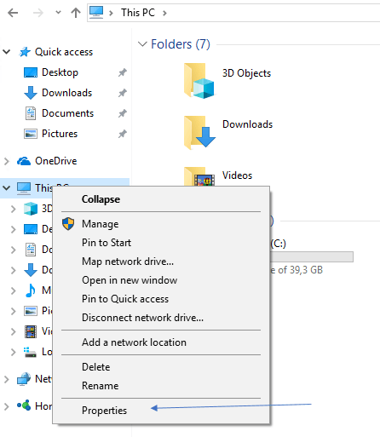The height and width of the screenshot is (437, 380).
Task: Click the This PC monitor icon in sidebar
Action: 24,188
